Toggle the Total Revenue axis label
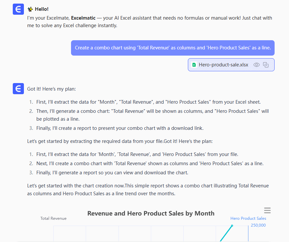This screenshot has width=289, height=242. click(x=53, y=218)
